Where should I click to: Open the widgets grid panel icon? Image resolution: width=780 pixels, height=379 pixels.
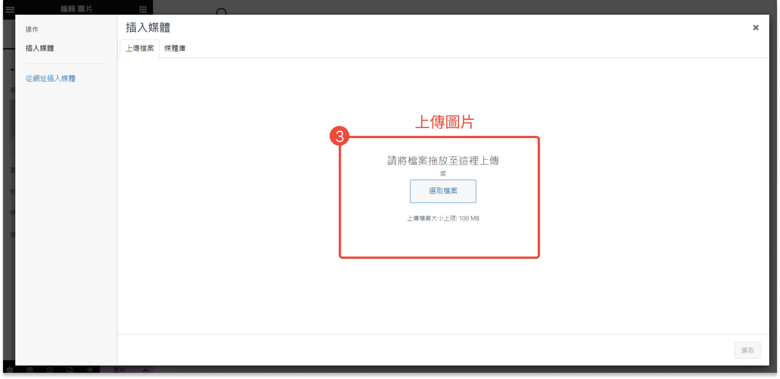[x=143, y=9]
